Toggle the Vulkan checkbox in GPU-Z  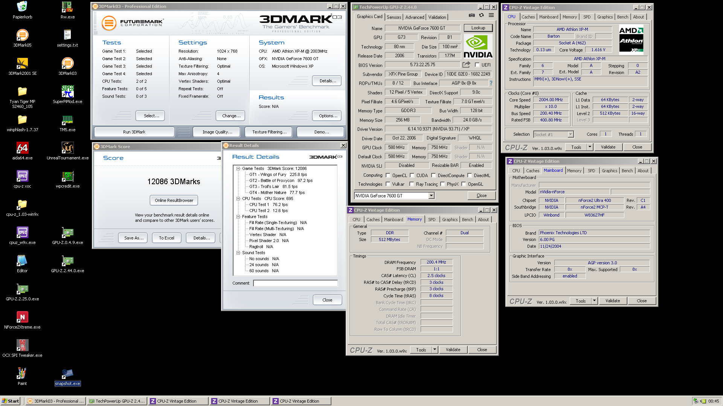[388, 184]
